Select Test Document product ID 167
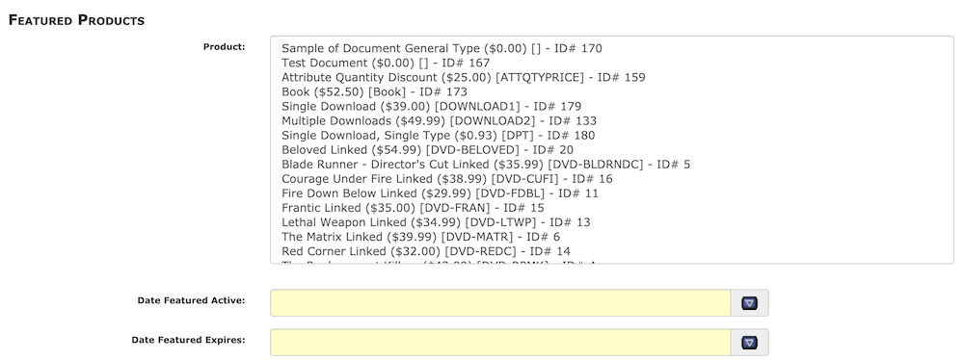 [x=386, y=63]
